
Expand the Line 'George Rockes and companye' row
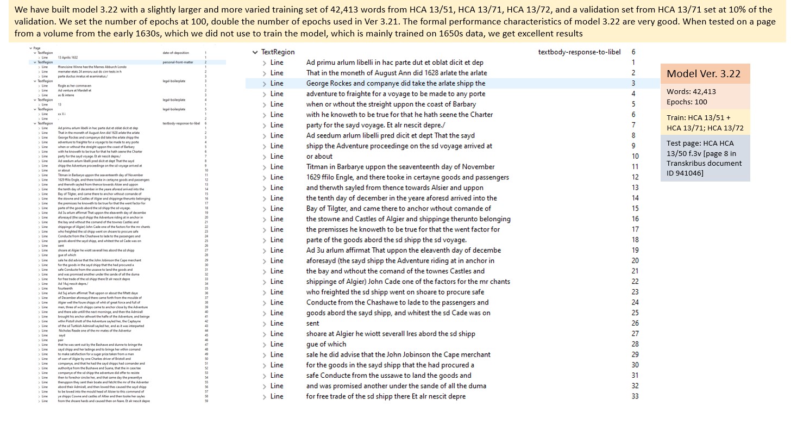pyautogui.click(x=265, y=84)
